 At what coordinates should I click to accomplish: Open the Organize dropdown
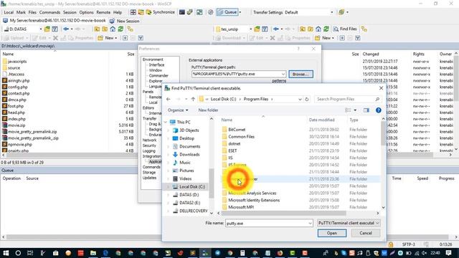pyautogui.click(x=178, y=110)
